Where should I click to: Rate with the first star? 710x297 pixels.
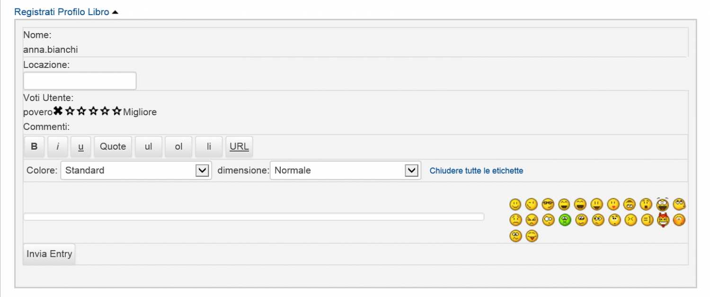70,111
